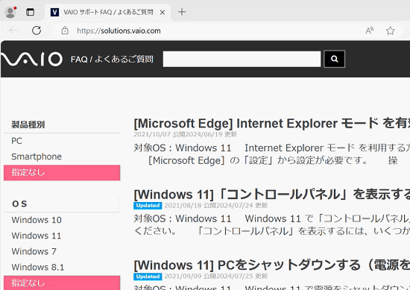Click date text 2021/09/09 公開2024/07/25 更新
The width and height of the screenshot is (410, 290).
(215, 277)
